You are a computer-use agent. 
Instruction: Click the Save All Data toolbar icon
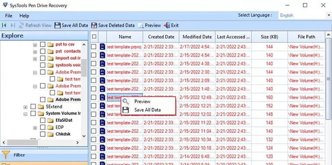[x=57, y=25]
